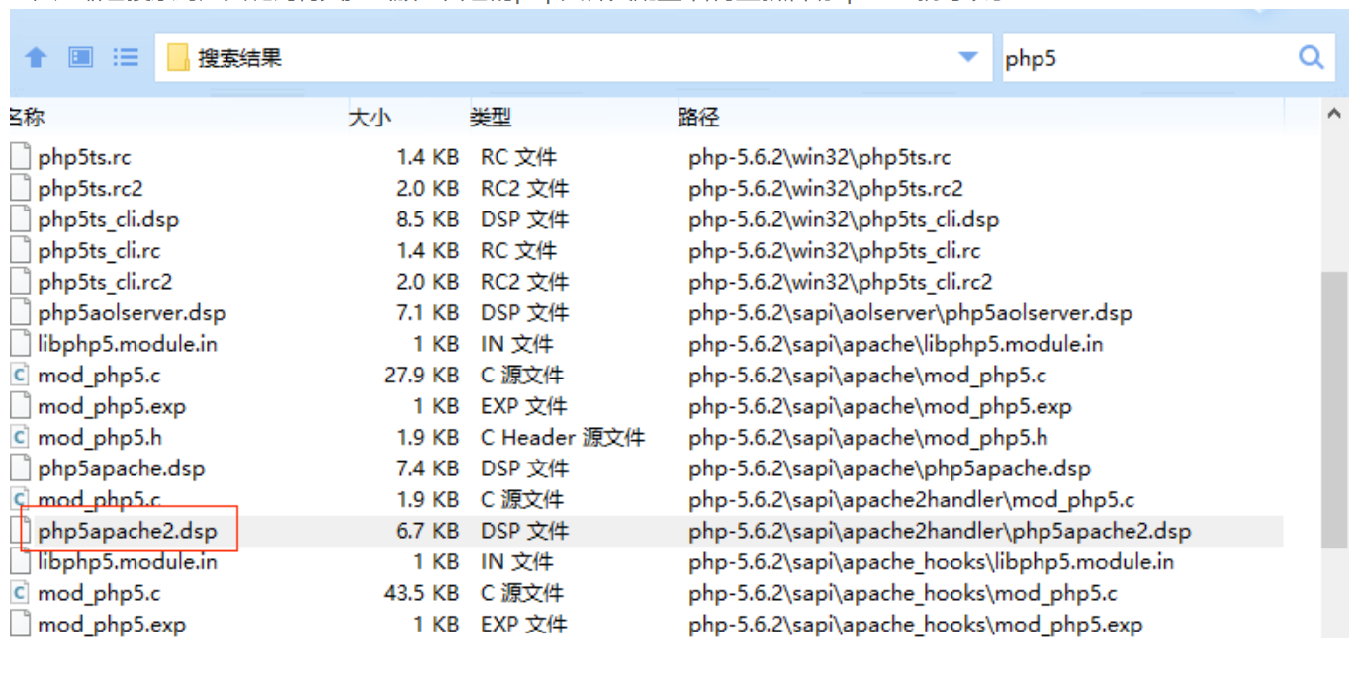Select the file name php5ts_cli.dsp

(x=109, y=219)
